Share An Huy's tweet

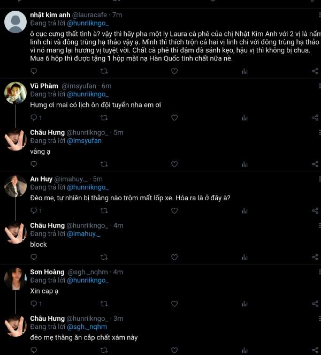pyautogui.click(x=315, y=210)
